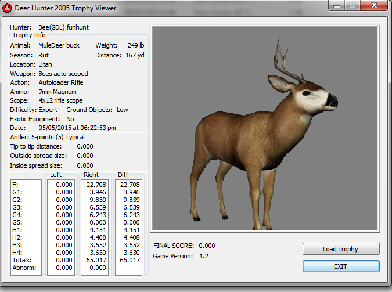The height and width of the screenshot is (292, 392).
Task: Click the maximize window button
Action: point(352,7)
